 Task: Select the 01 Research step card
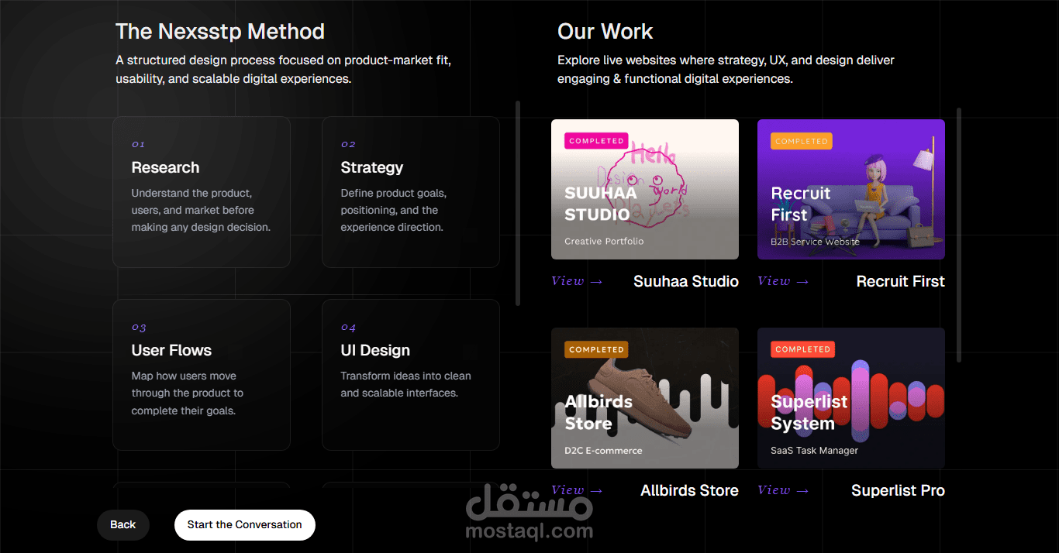[202, 192]
